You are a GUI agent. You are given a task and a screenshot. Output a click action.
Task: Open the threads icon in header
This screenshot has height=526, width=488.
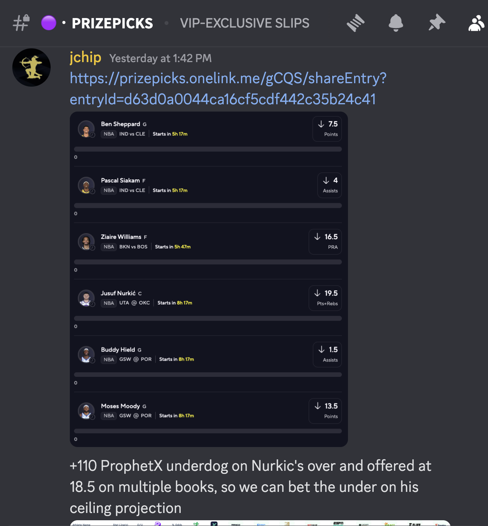[x=356, y=23]
